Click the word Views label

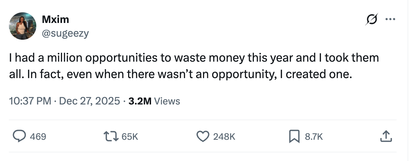167,101
